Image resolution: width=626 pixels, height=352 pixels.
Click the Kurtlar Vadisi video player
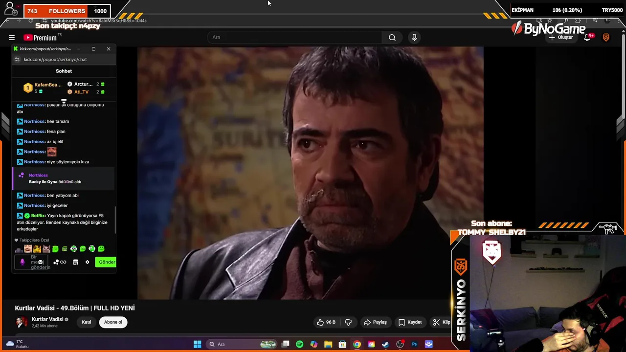tap(310, 173)
